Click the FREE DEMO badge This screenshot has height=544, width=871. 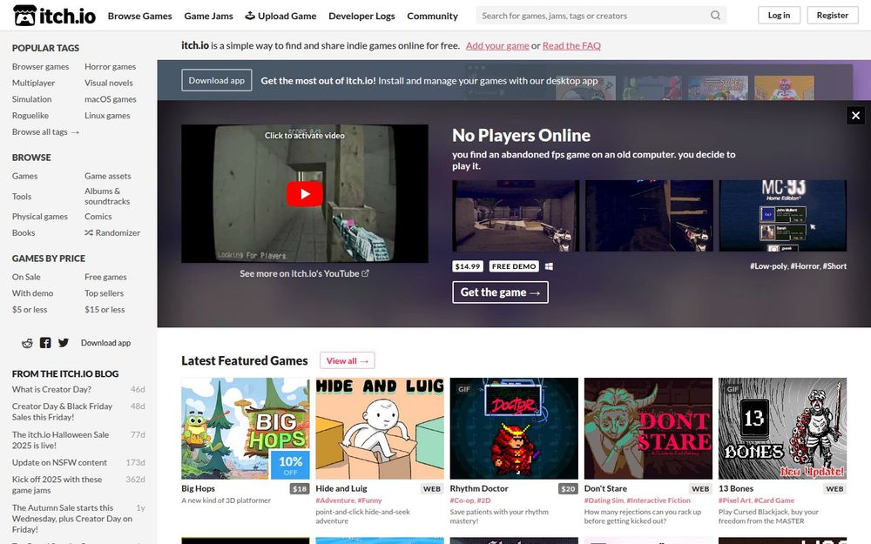(x=514, y=266)
